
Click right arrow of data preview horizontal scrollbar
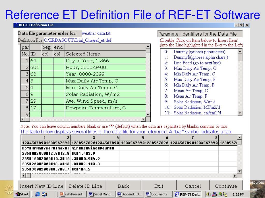click(x=235, y=176)
